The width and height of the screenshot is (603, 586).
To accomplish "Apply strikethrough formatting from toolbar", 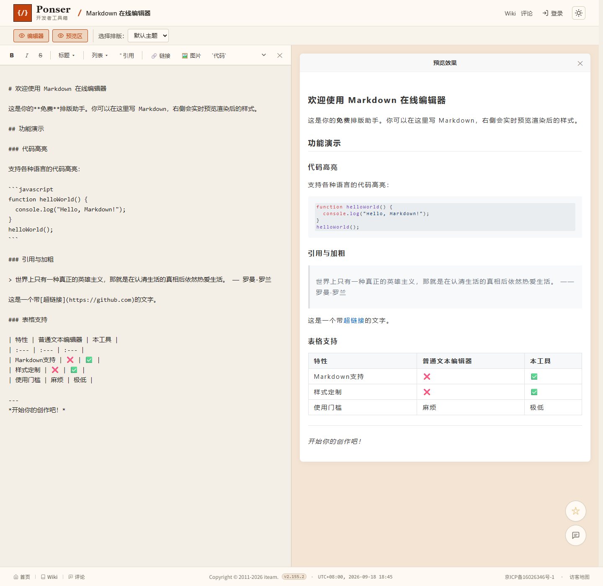I will point(41,55).
